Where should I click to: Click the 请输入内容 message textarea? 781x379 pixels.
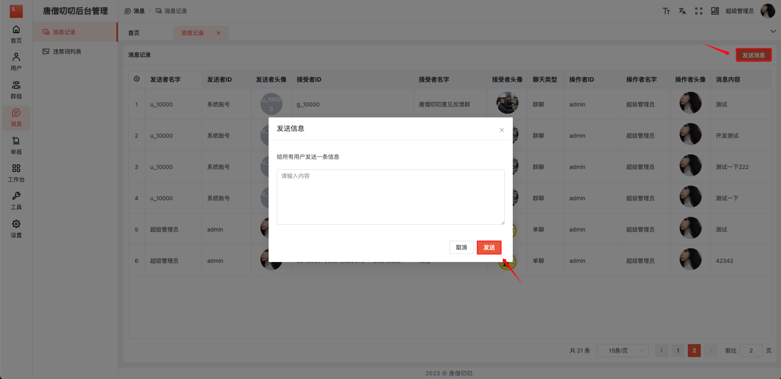(390, 197)
